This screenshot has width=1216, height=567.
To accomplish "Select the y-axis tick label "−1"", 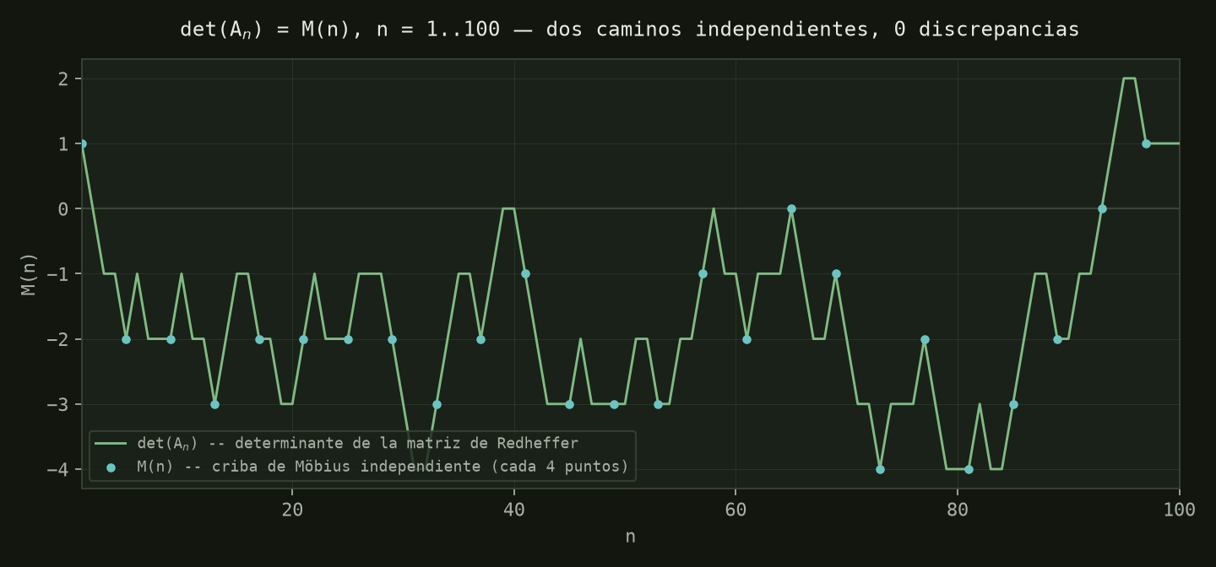I will pyautogui.click(x=59, y=274).
